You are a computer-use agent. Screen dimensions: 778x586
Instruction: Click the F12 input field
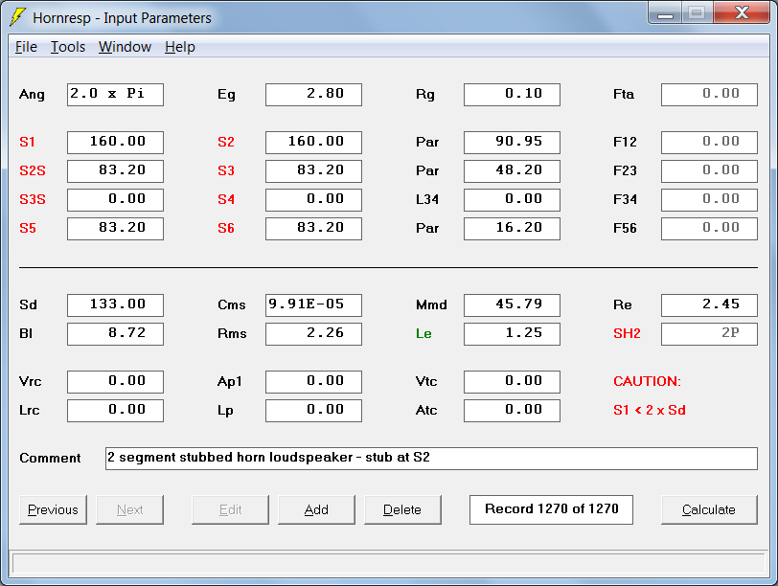click(710, 143)
